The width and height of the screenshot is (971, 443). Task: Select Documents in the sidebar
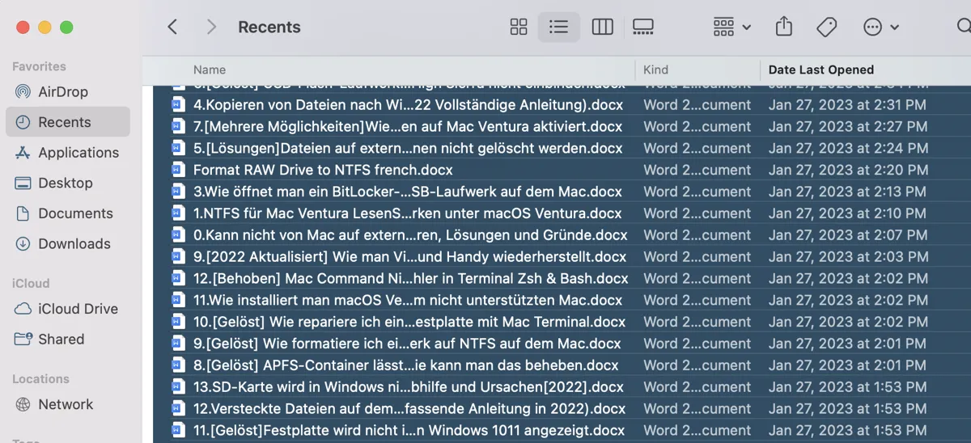(75, 213)
